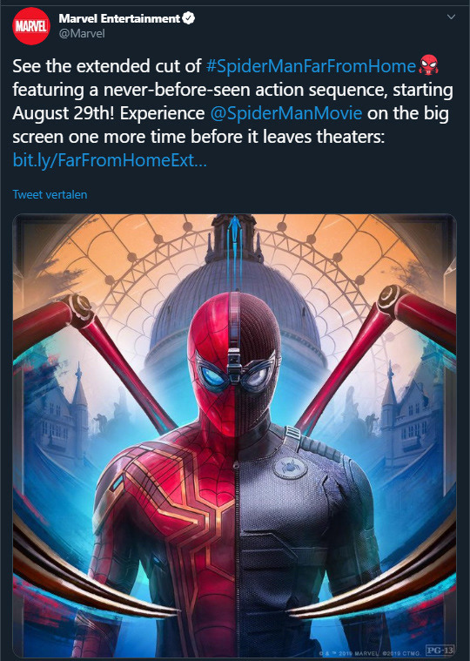
Task: Follow the bit.ly/FarFromHomeExt link
Action: coord(110,160)
